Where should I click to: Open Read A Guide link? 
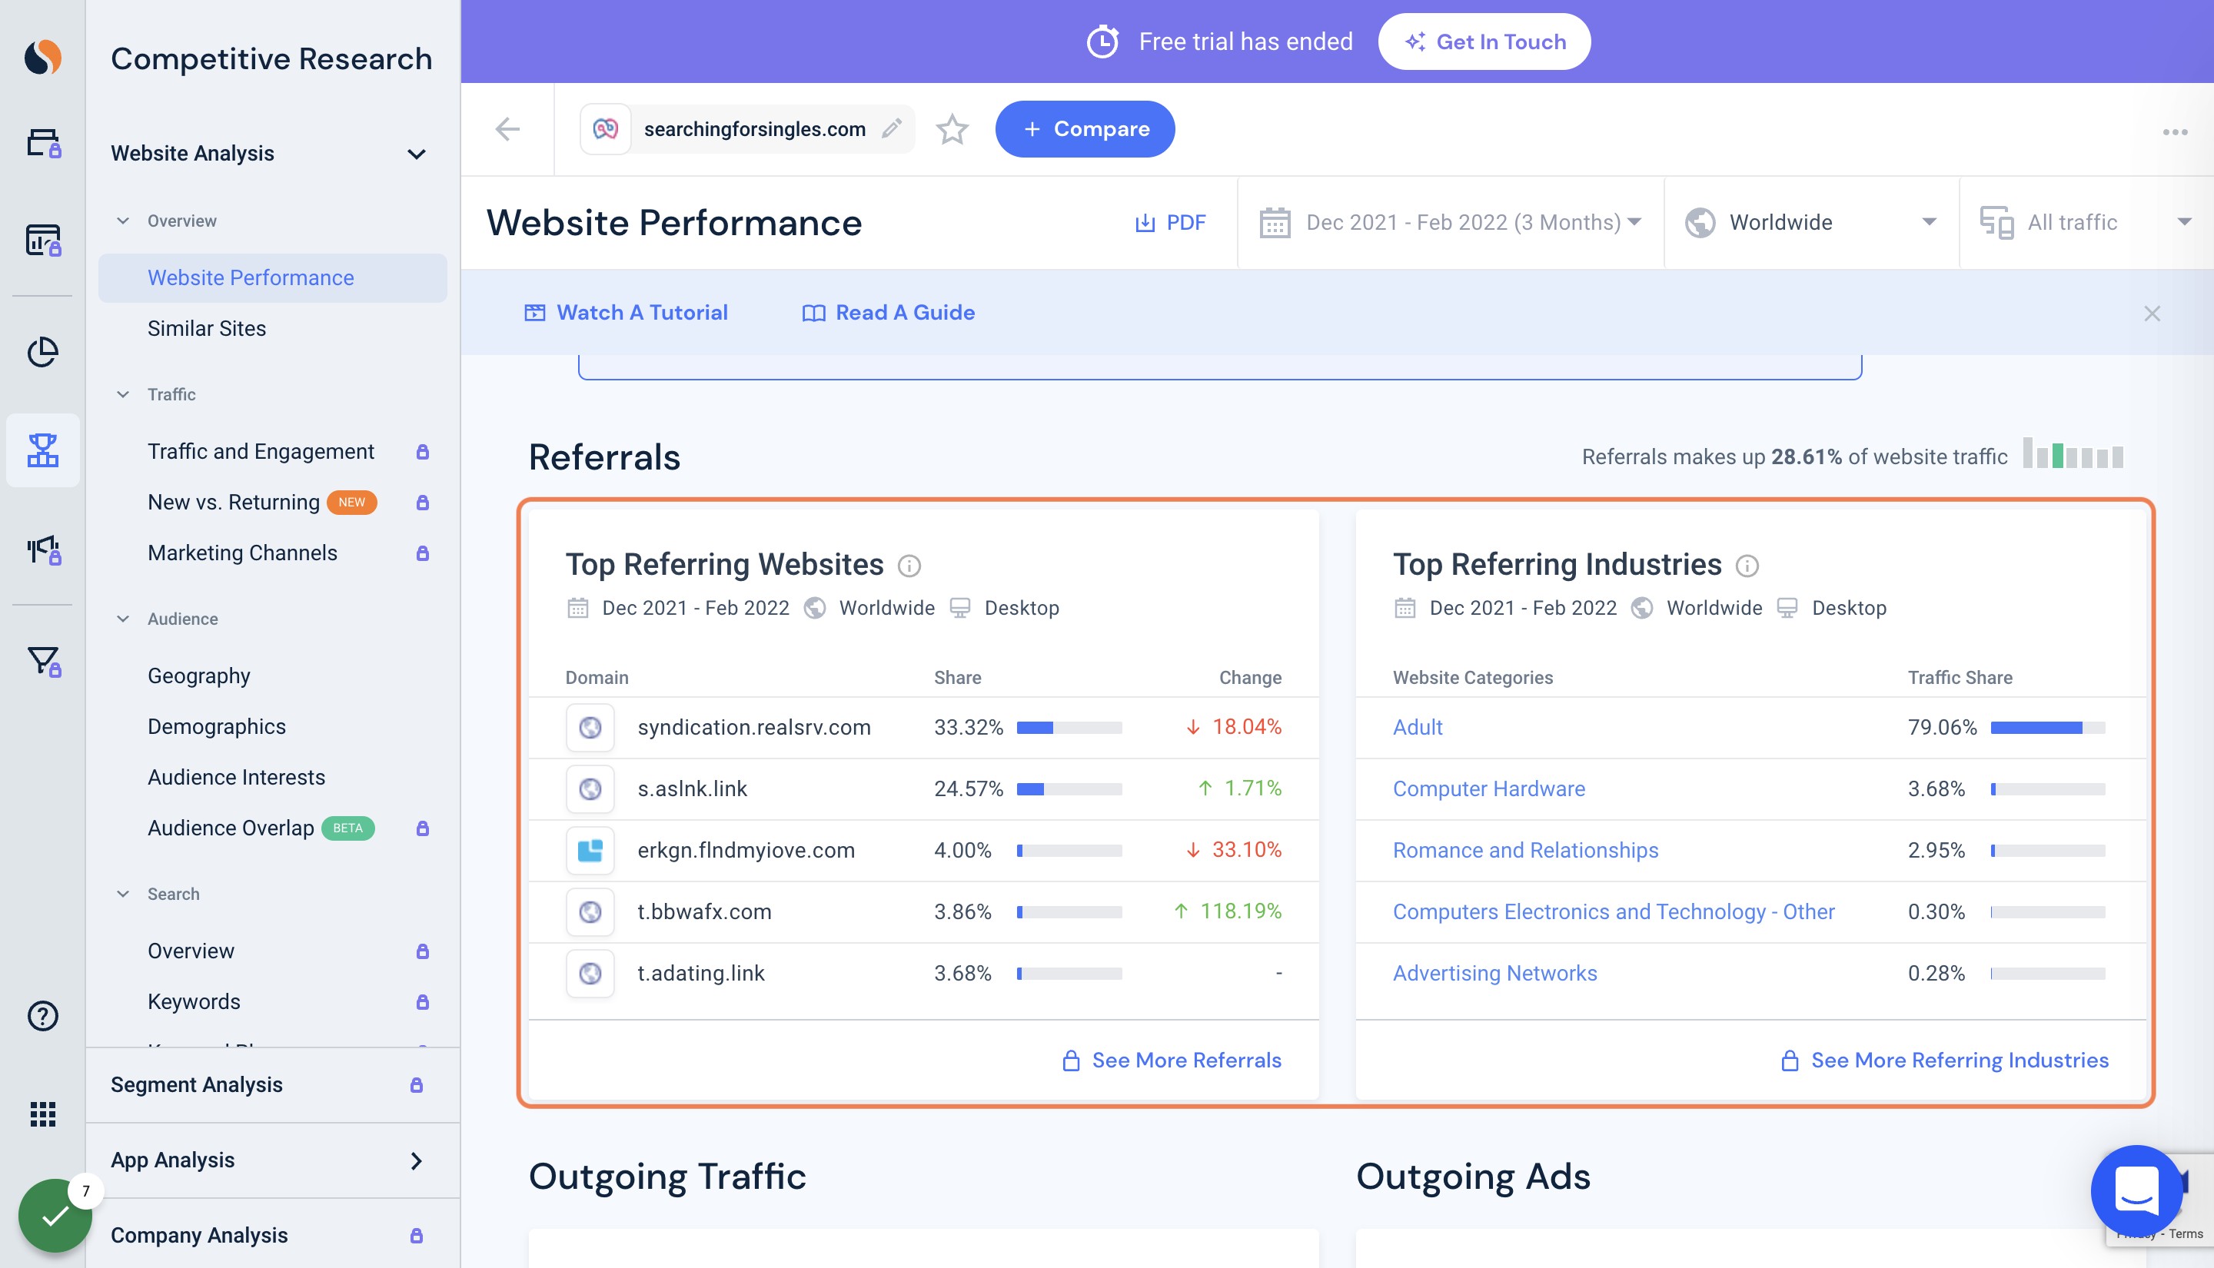coord(887,313)
